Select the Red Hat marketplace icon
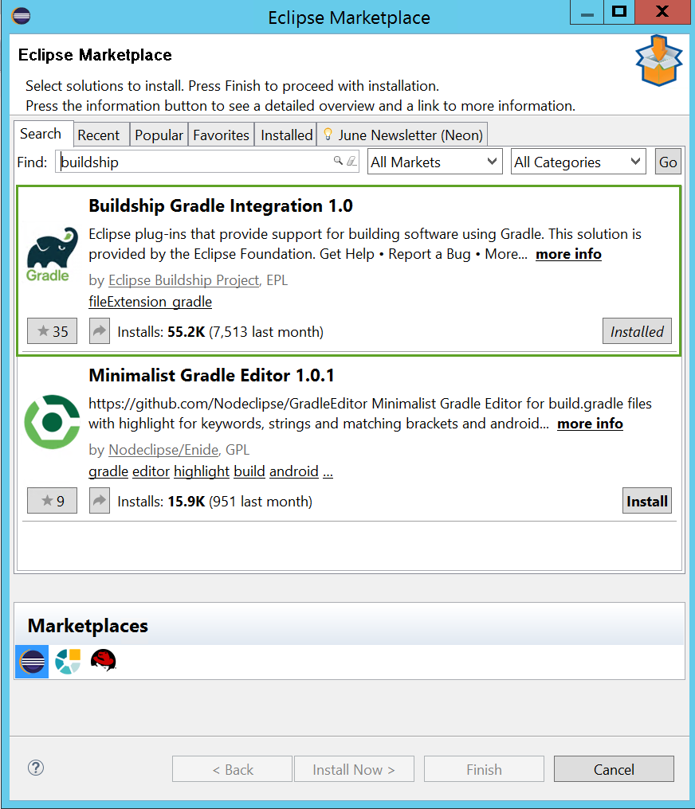 point(104,660)
